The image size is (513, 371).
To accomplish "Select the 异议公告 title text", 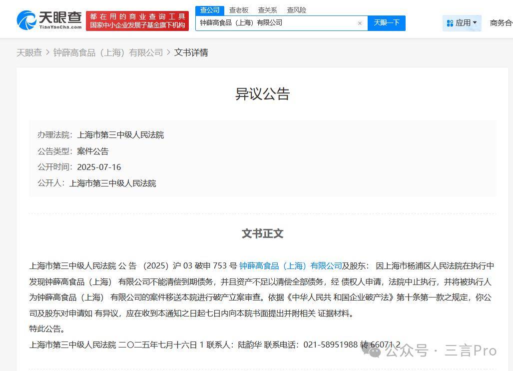I will (x=262, y=94).
